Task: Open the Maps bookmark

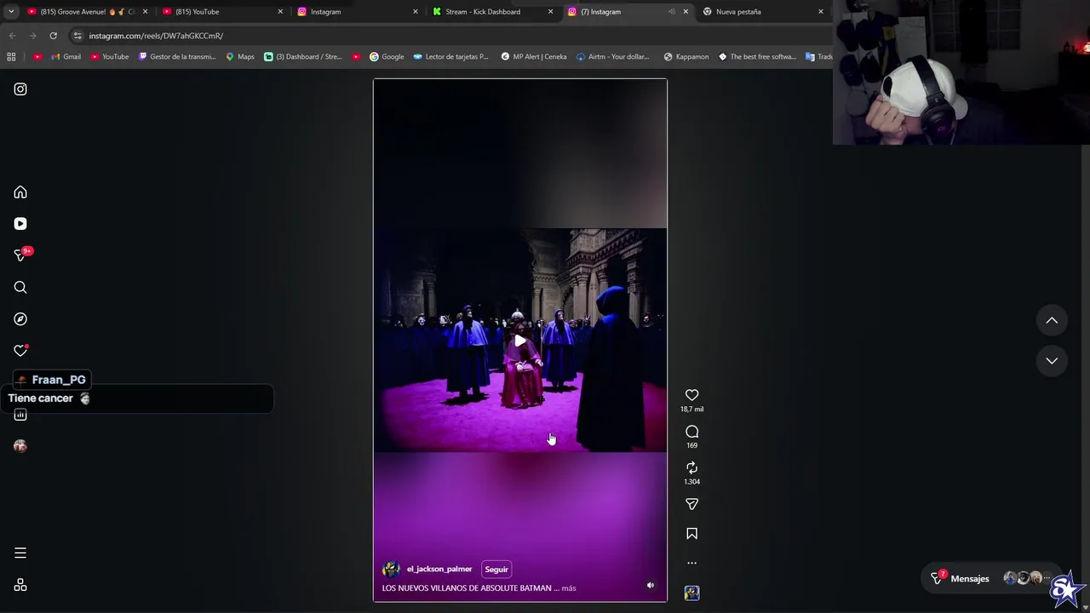Action: click(240, 57)
